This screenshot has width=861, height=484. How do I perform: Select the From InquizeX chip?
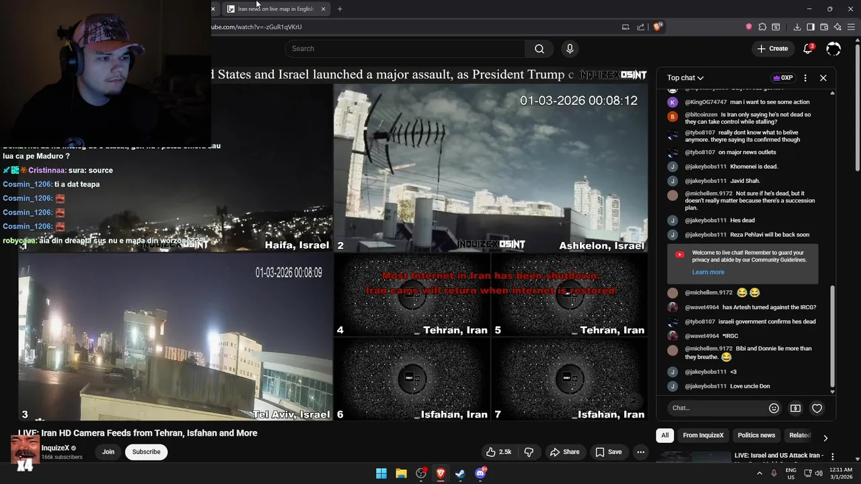[703, 436]
